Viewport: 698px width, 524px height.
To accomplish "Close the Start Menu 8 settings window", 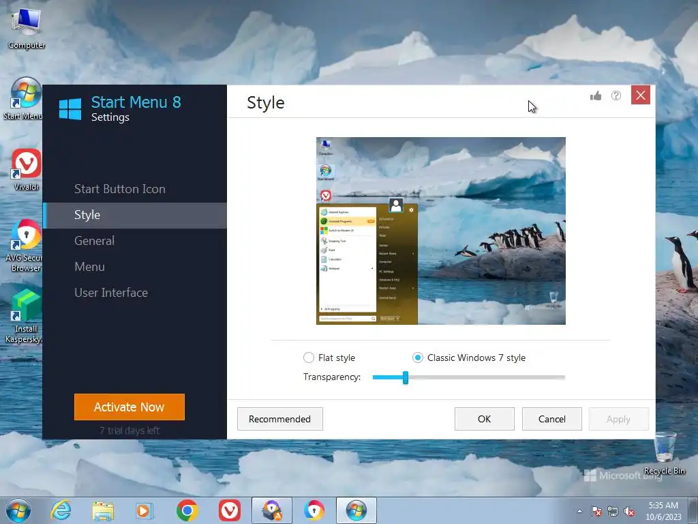I will [641, 95].
